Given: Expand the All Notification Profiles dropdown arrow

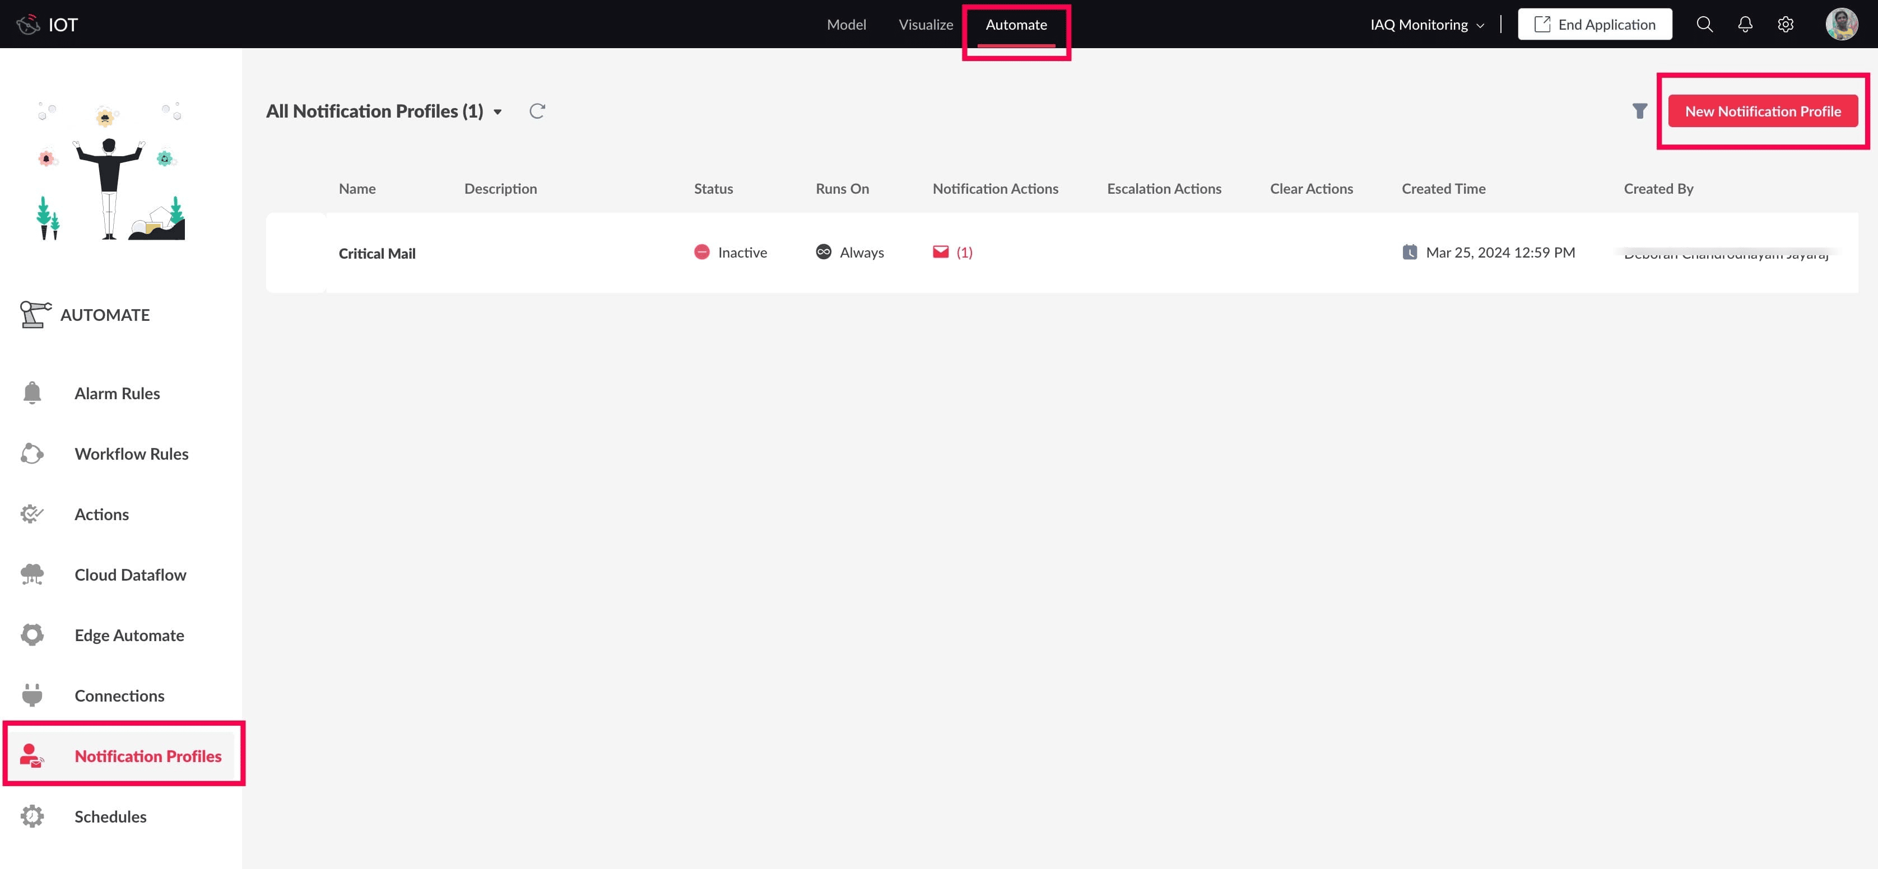Looking at the screenshot, I should click(498, 112).
